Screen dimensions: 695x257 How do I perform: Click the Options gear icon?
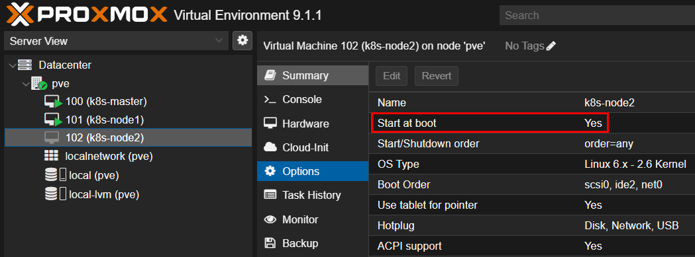270,171
